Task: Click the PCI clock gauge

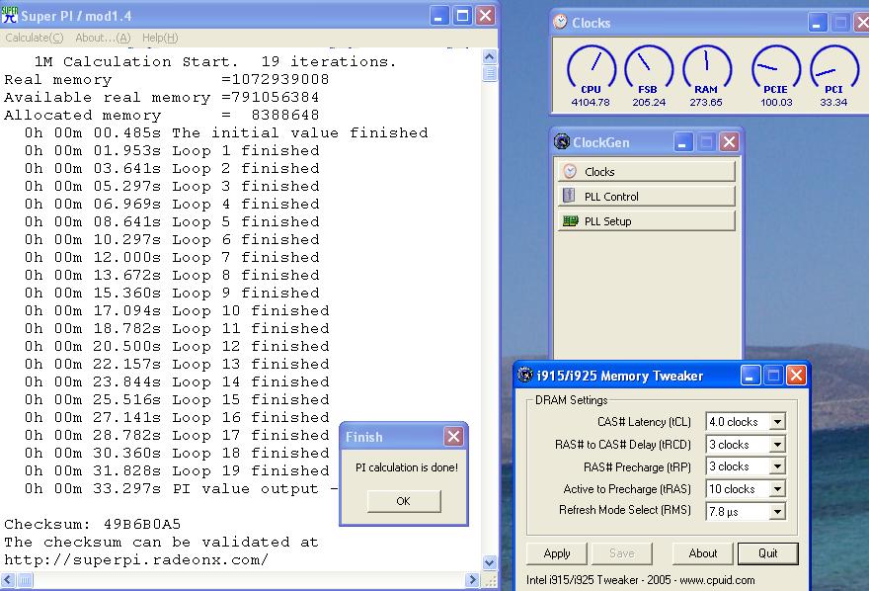Action: point(834,69)
